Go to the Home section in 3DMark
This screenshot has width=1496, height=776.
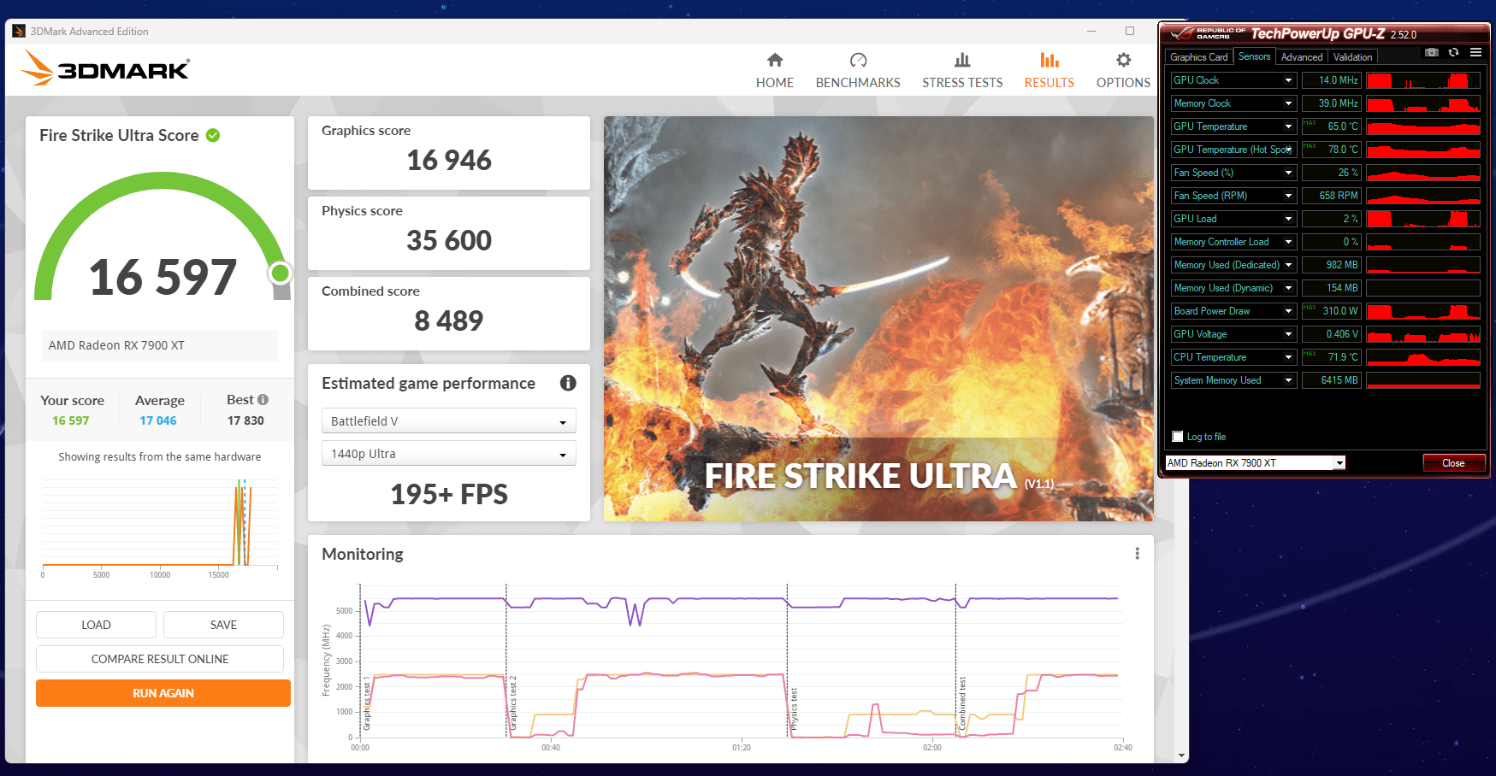point(775,70)
